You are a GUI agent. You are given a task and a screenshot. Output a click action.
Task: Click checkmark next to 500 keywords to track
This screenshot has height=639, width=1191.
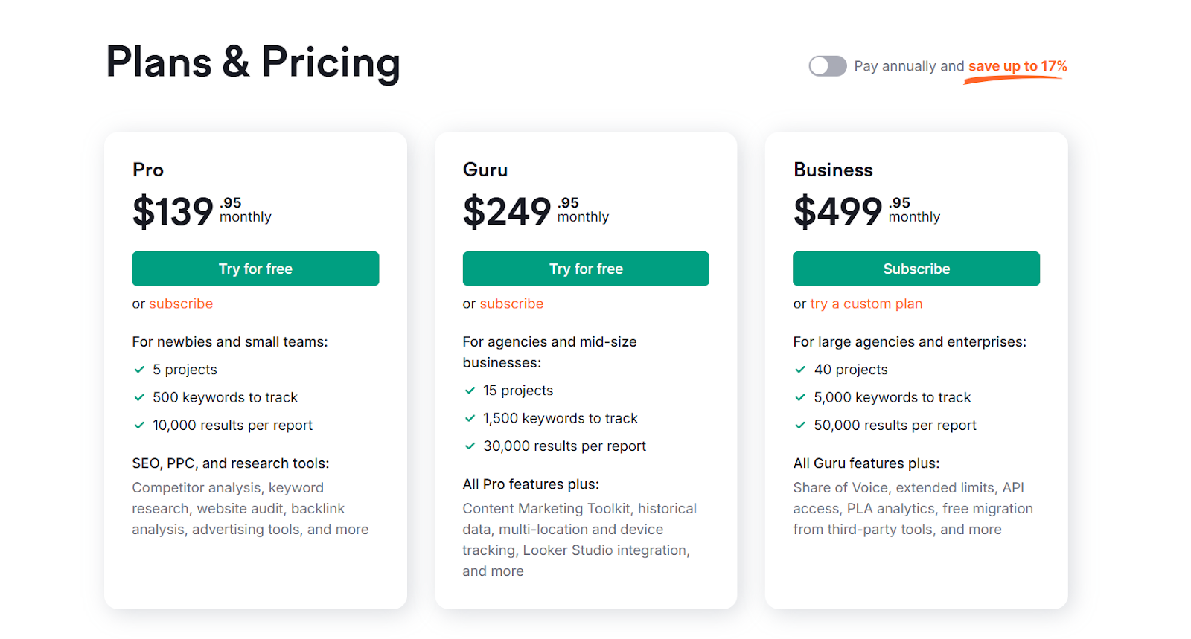coord(139,397)
